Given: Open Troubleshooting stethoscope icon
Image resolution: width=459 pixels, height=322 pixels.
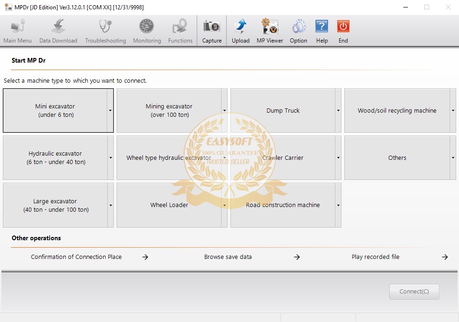Looking at the screenshot, I should pos(105,27).
